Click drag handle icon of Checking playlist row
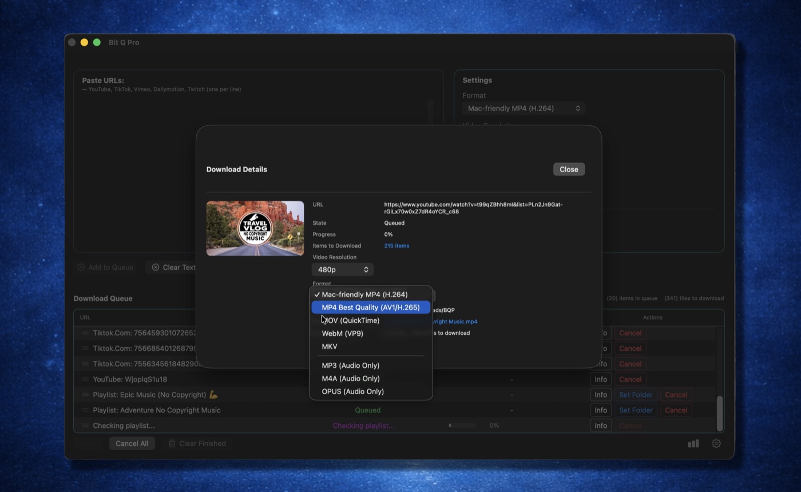 (85, 426)
